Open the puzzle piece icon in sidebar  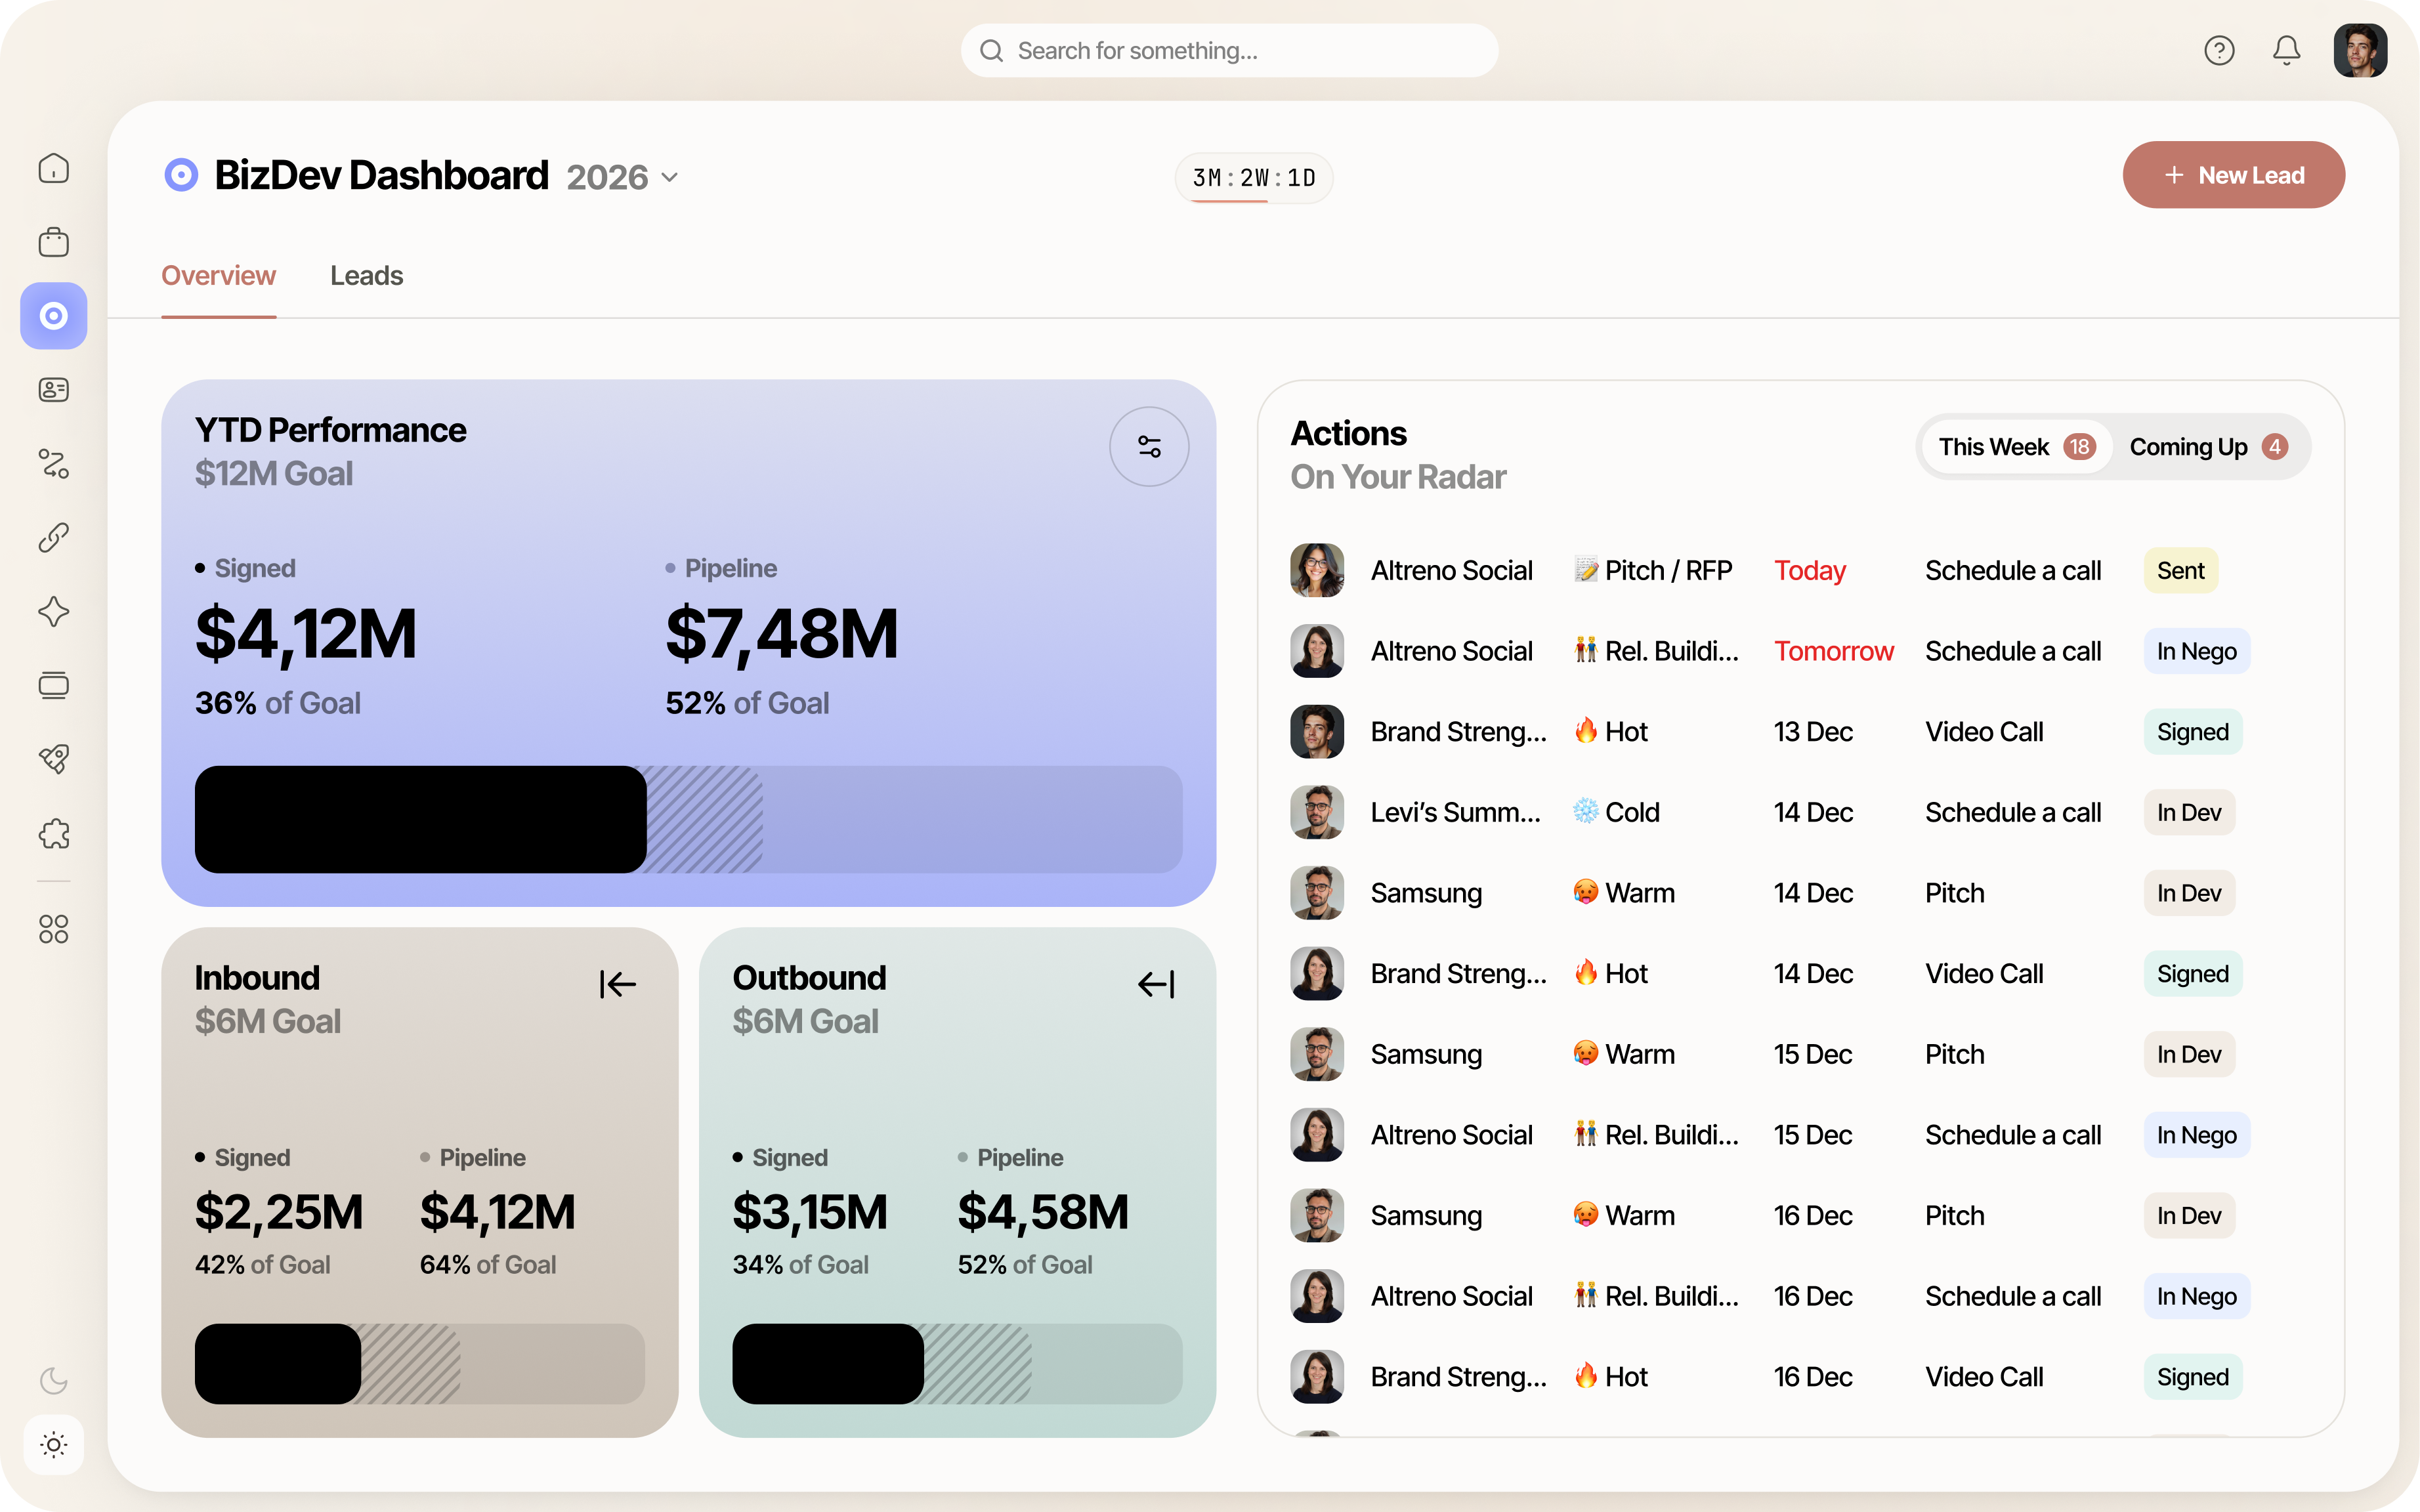pyautogui.click(x=54, y=834)
